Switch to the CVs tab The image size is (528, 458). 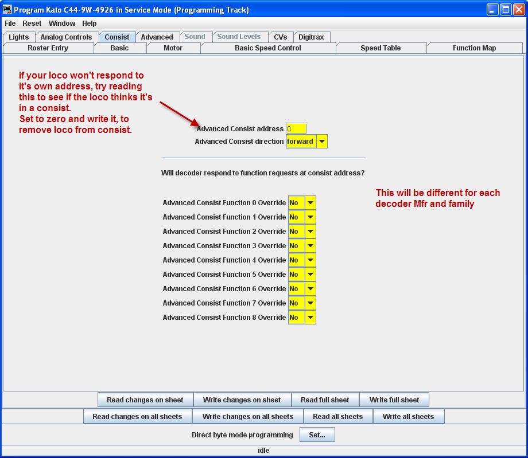(281, 37)
